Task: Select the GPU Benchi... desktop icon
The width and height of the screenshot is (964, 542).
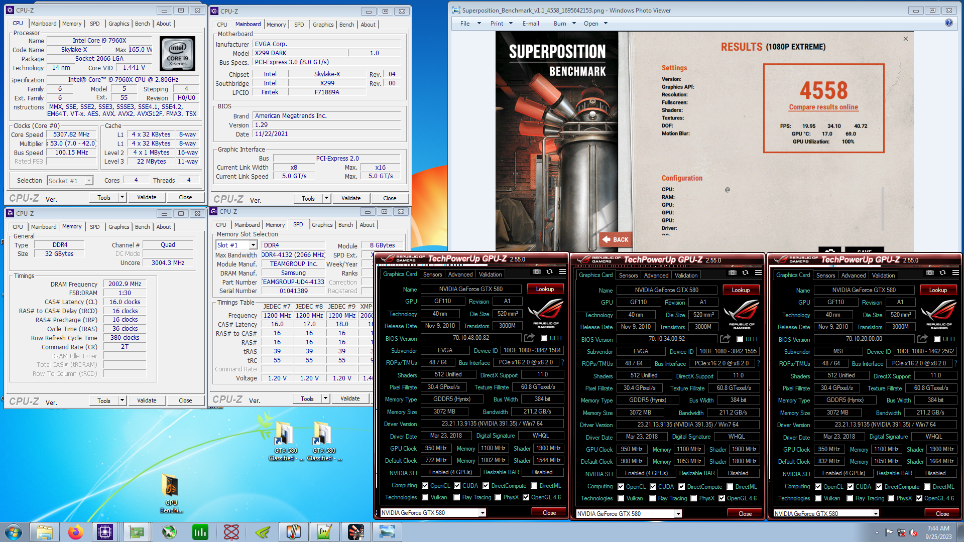Action: click(171, 494)
